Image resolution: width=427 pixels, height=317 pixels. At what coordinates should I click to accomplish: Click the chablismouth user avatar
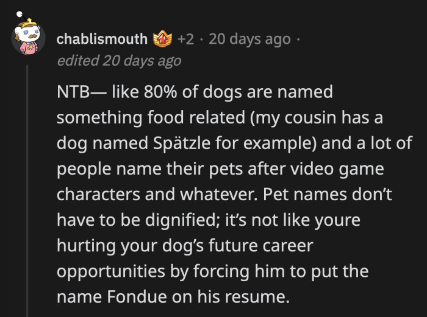pyautogui.click(x=26, y=38)
